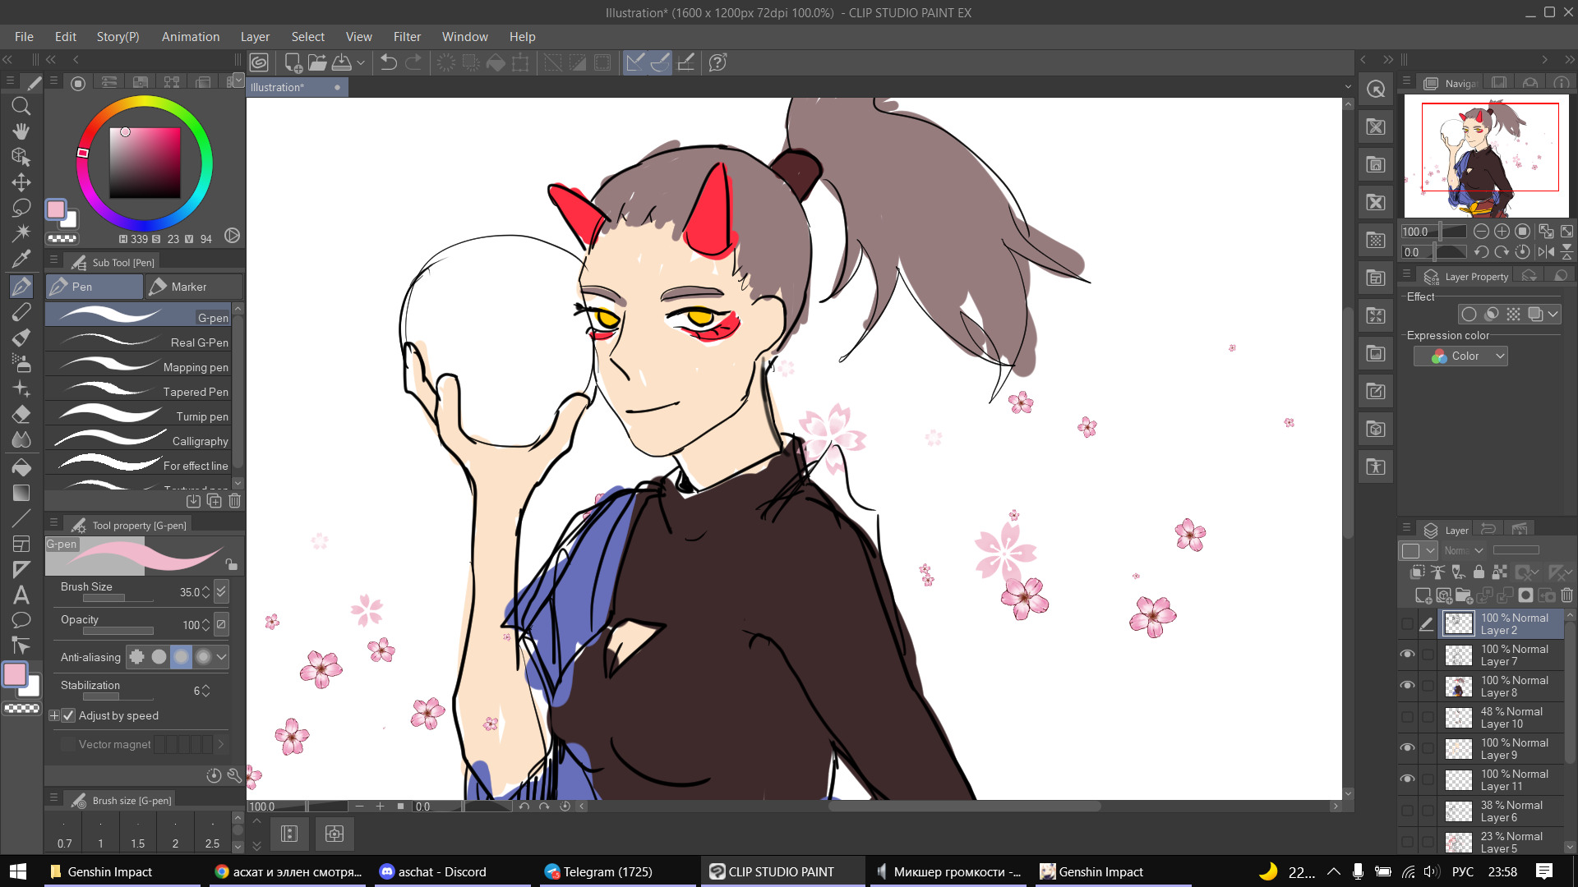Choose the Mapping pen brush
The image size is (1578, 887).
140,367
